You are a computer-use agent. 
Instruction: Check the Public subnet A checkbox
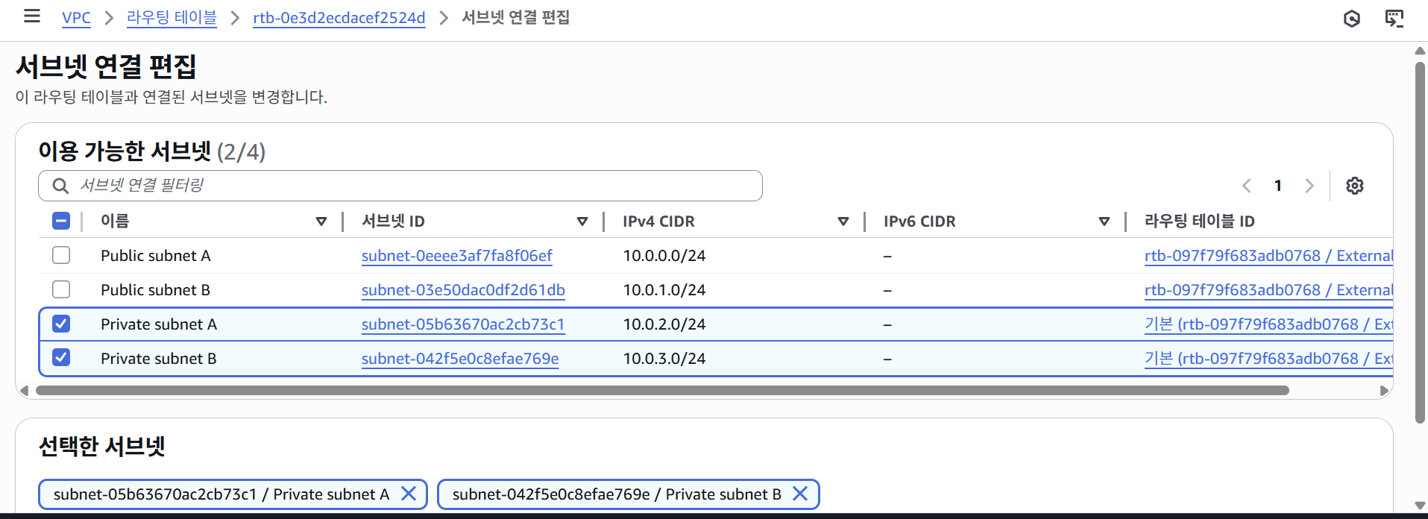coord(61,255)
